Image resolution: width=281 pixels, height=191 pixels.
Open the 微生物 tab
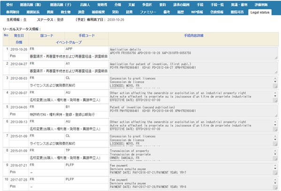tap(66, 12)
